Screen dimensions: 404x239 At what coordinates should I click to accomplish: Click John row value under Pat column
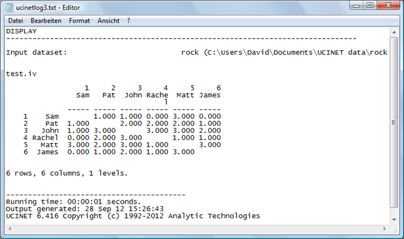[x=104, y=131]
